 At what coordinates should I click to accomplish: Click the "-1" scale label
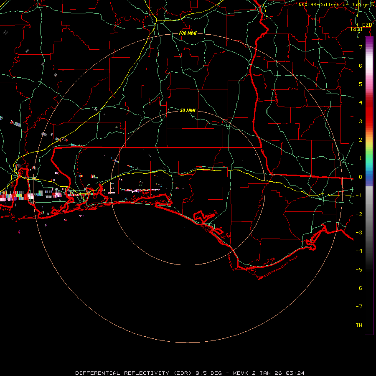[359, 196]
